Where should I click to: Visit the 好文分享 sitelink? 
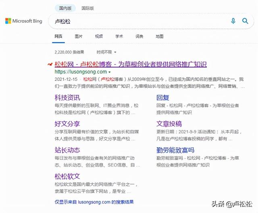pos(67,124)
